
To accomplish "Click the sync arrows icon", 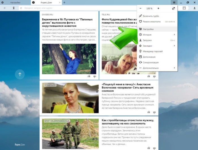I will click(x=140, y=62).
